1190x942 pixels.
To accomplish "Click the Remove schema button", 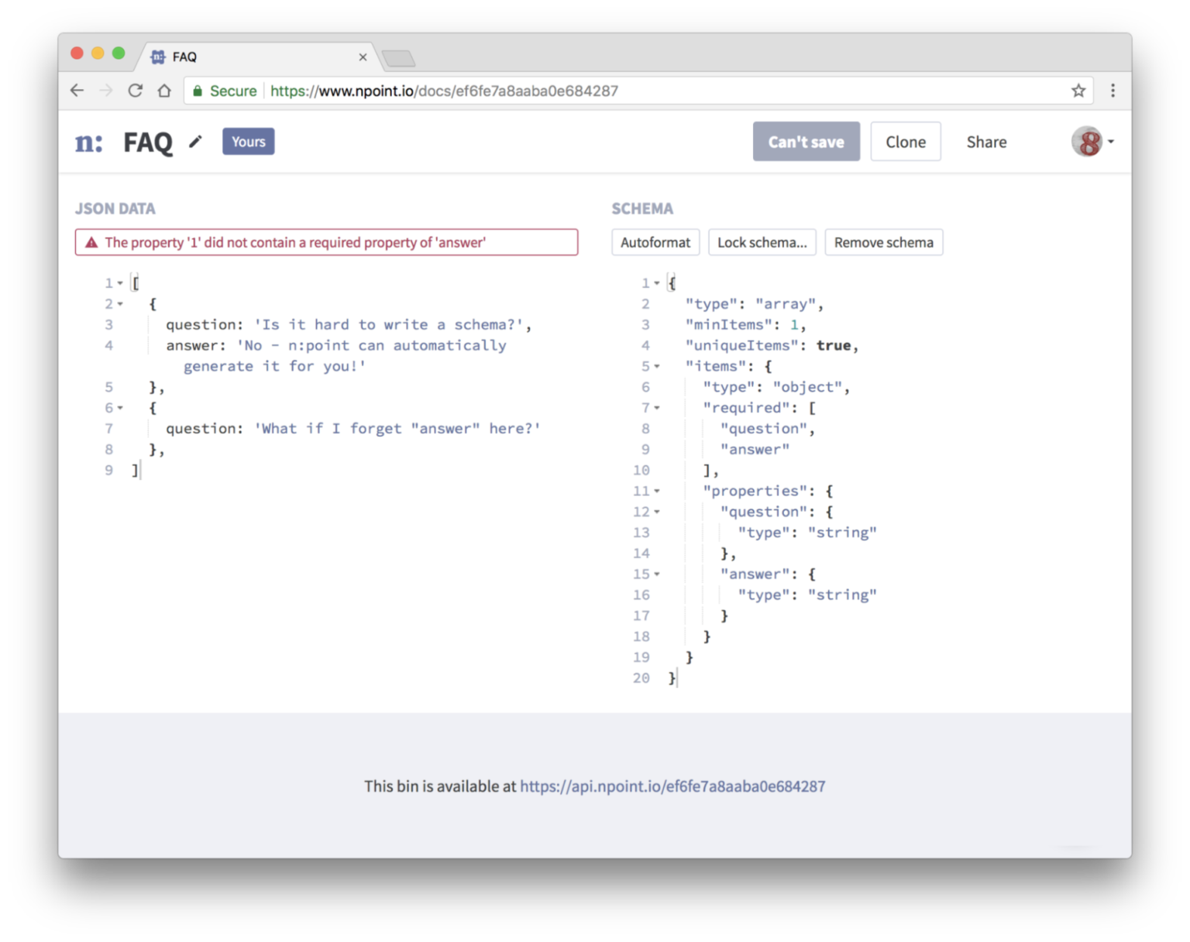I will click(883, 242).
